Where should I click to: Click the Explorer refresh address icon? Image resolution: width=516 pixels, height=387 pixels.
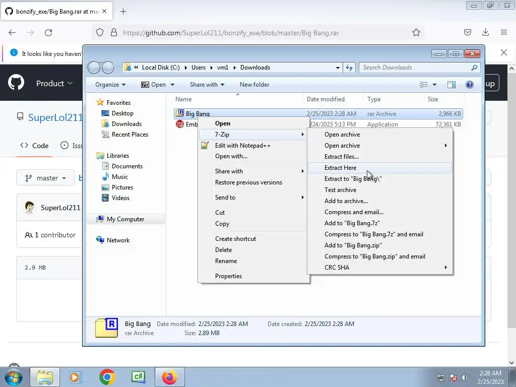[x=349, y=68]
